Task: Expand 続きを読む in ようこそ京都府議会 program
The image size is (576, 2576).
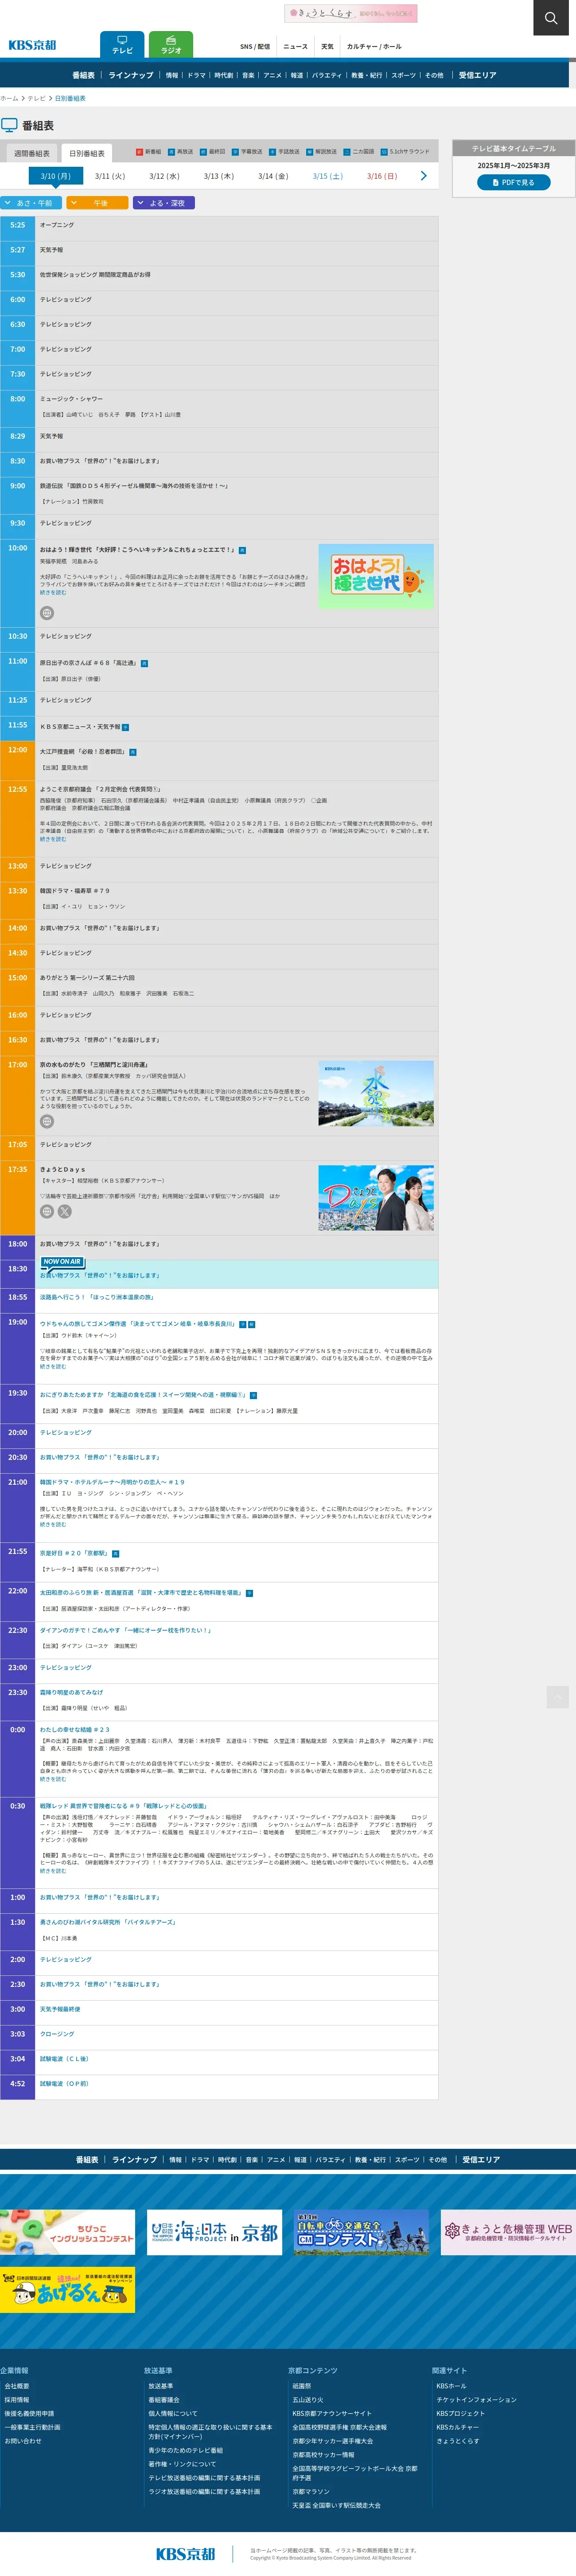Action: pyautogui.click(x=53, y=839)
